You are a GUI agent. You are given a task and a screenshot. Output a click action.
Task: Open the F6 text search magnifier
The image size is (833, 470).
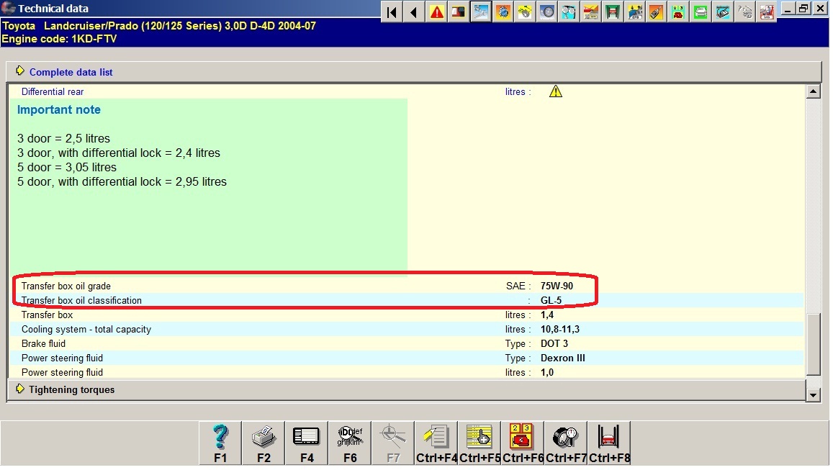pyautogui.click(x=350, y=442)
